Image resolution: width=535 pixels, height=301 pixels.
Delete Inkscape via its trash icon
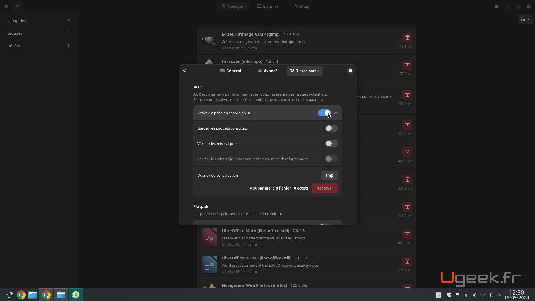coord(407,65)
